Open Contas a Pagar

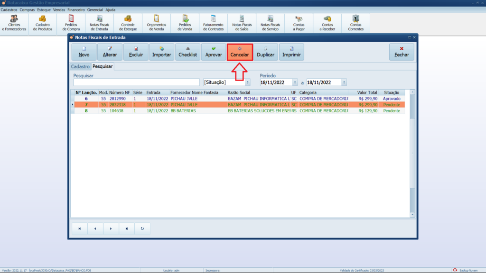[x=299, y=23]
